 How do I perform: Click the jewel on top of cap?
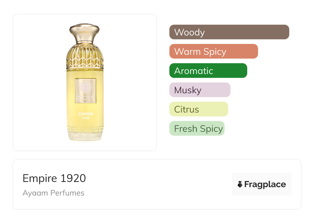[x=85, y=24]
